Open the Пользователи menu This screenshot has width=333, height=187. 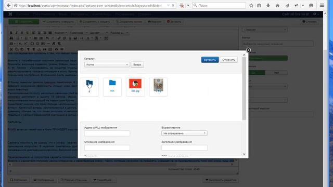[x=44, y=14]
